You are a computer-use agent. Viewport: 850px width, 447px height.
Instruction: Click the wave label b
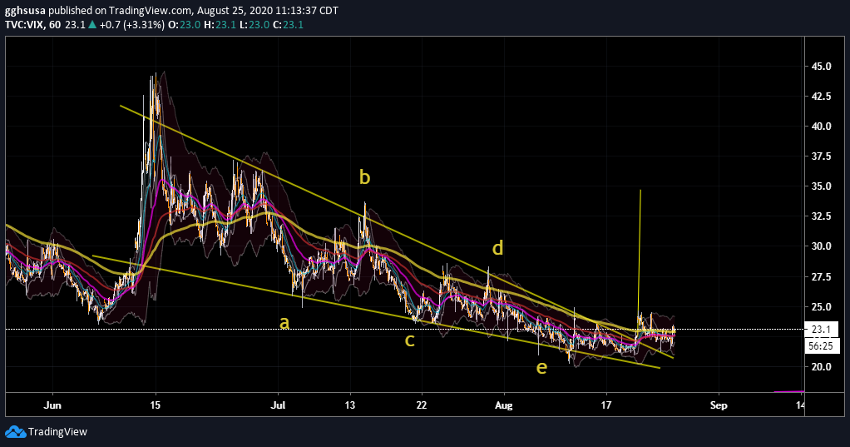pyautogui.click(x=365, y=176)
